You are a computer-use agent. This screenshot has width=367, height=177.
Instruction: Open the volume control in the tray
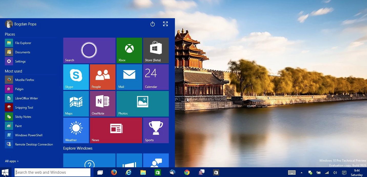[x=335, y=173]
